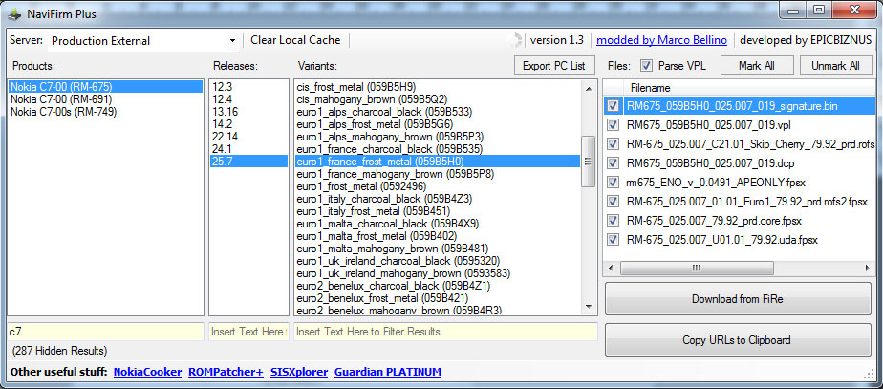Viewport: 883px width, 389px height.
Task: Uncheck rm675_ENO_v_0.0491_APEONLY.fpsx checkbox
Action: coord(614,182)
